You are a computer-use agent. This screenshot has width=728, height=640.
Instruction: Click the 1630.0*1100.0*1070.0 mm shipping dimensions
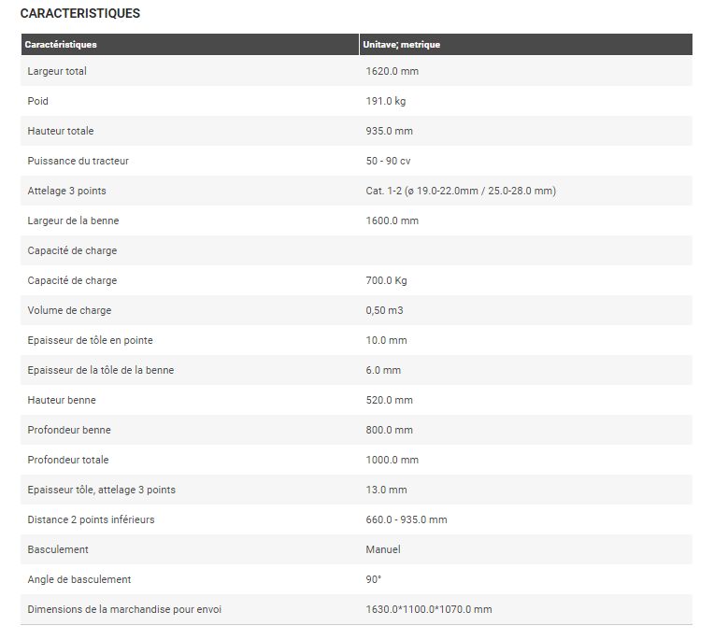[429, 609]
